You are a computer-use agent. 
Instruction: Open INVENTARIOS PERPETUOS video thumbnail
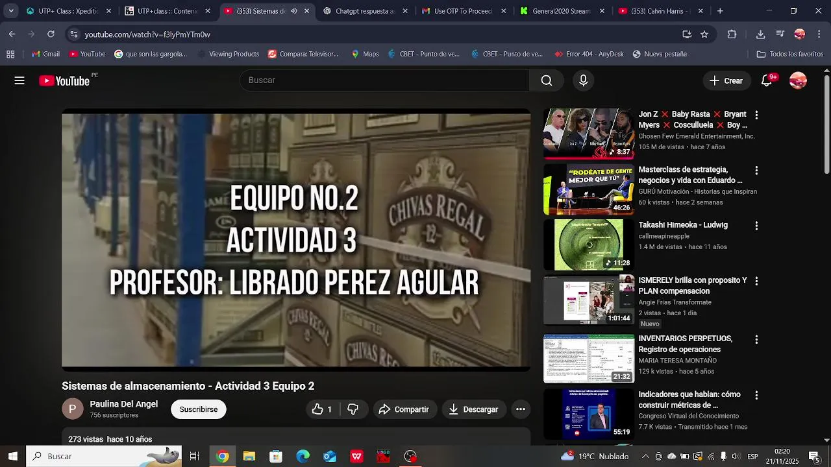(589, 358)
